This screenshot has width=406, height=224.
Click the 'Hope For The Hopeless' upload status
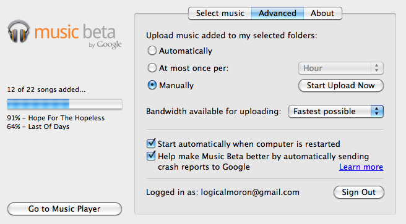click(56, 118)
